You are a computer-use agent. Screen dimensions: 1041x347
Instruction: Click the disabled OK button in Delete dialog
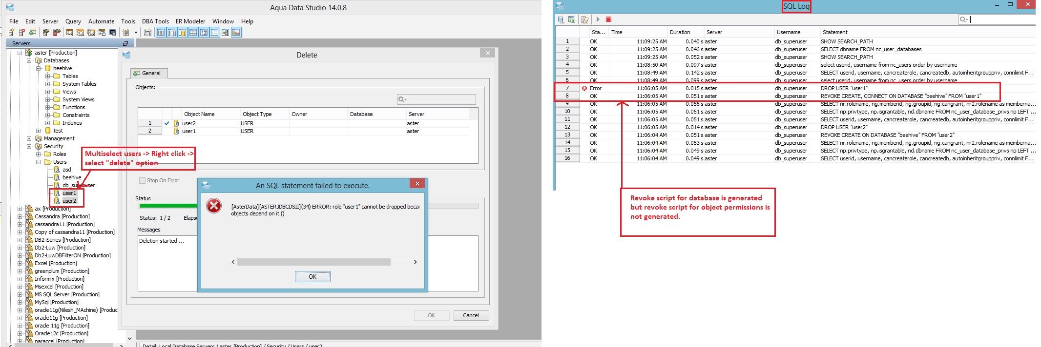point(432,315)
